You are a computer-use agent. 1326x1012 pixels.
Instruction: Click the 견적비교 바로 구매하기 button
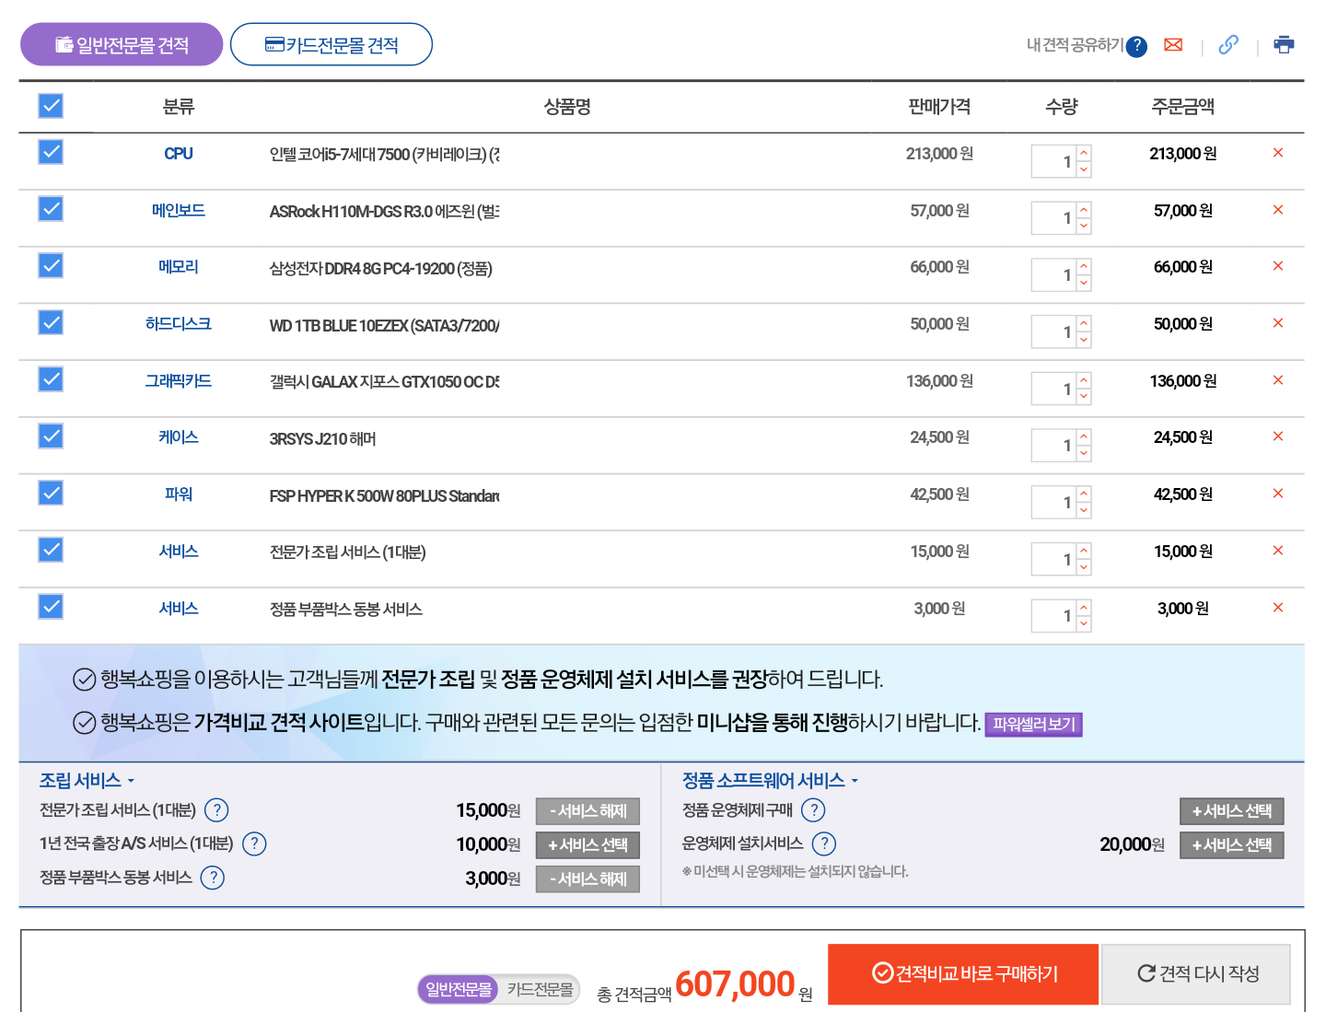963,973
